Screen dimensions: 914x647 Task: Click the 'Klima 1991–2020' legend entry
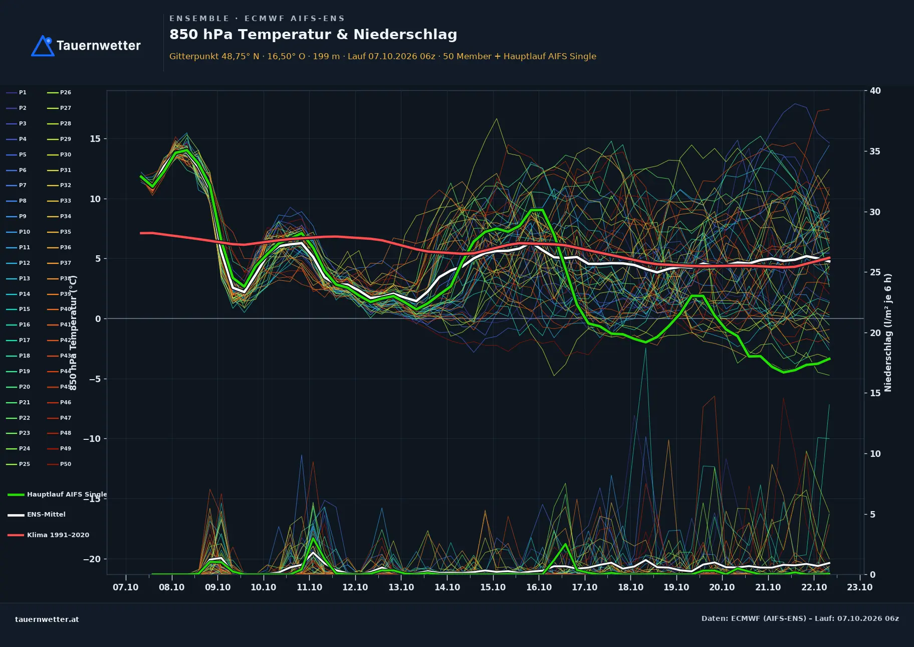click(x=48, y=535)
